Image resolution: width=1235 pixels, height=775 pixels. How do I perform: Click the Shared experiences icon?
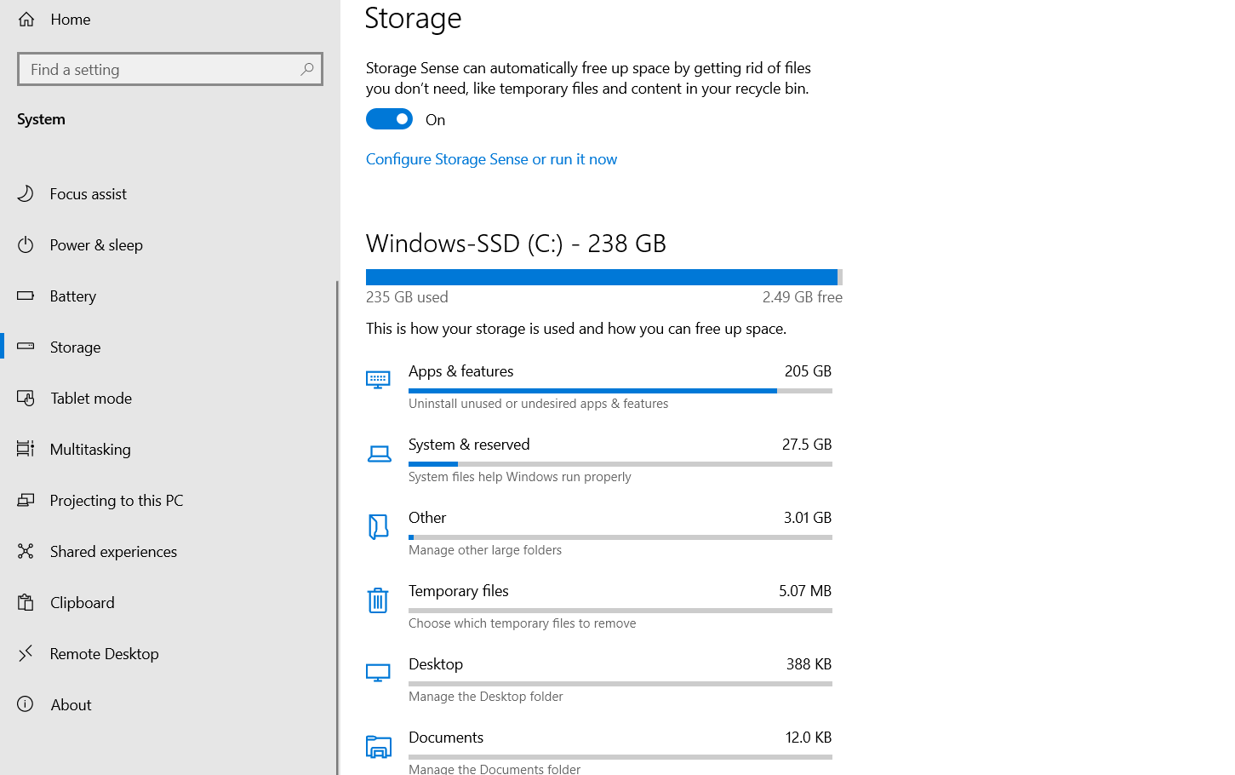pos(26,551)
